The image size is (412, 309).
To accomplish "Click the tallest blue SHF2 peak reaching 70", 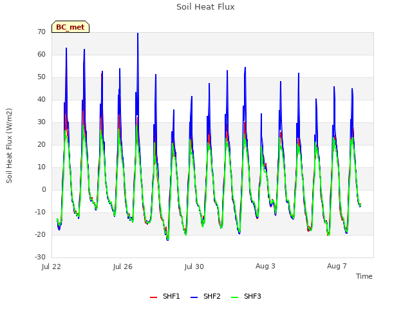I will (138, 33).
